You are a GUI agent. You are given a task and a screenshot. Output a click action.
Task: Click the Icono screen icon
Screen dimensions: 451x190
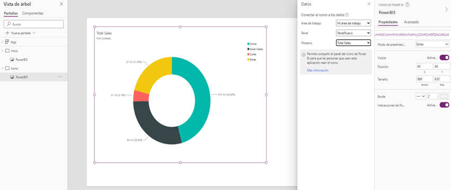point(7,69)
